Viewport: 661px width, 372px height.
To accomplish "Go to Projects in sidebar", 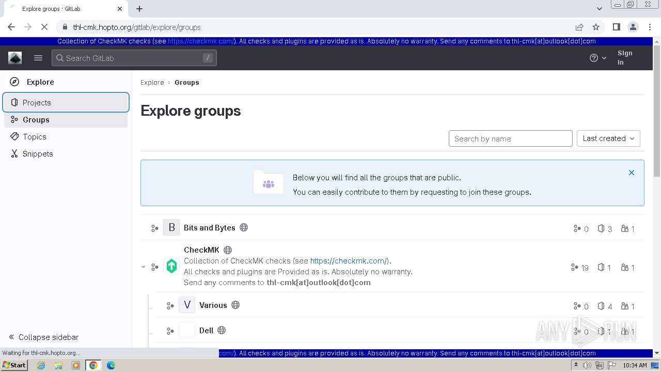I will 66,102.
